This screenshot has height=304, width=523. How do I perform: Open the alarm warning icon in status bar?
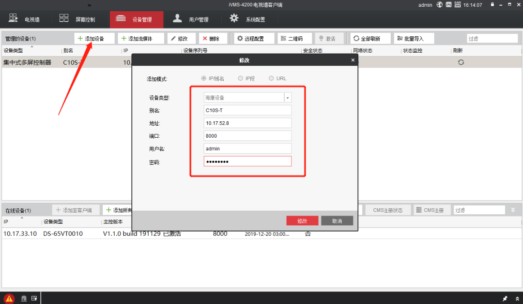click(x=10, y=298)
